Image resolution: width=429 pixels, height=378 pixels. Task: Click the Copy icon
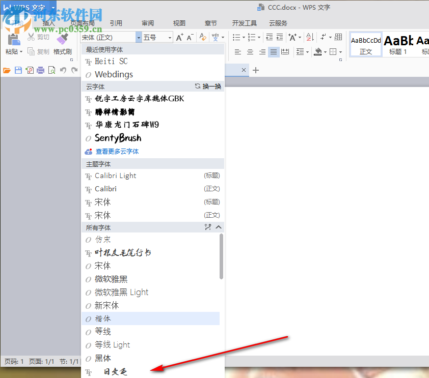[x=31, y=51]
